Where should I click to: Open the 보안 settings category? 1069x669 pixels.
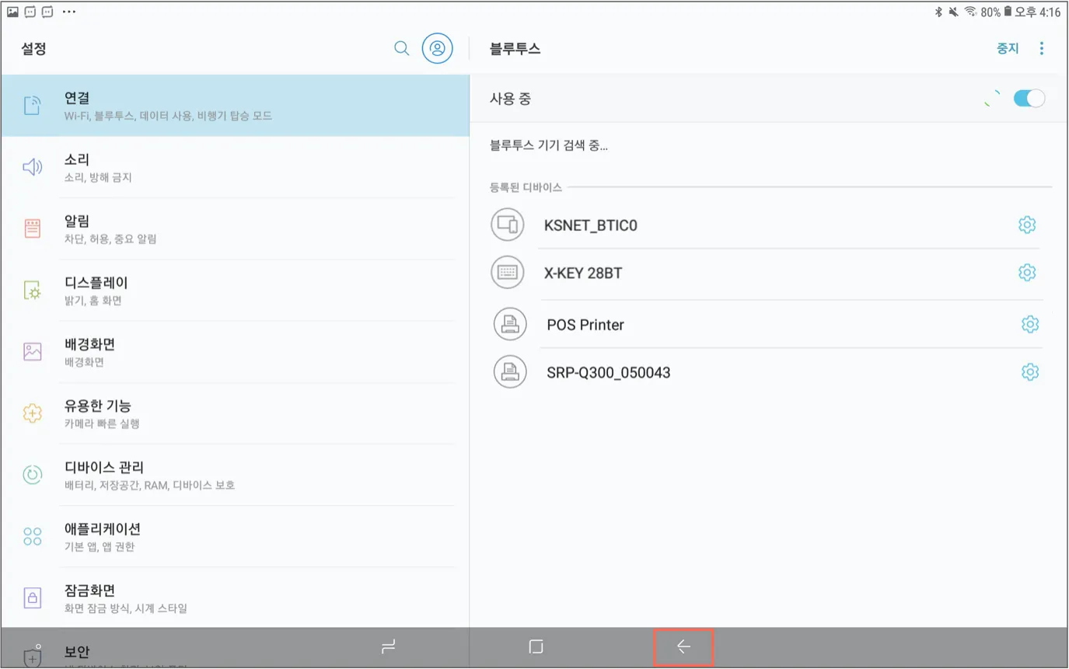tap(235, 651)
